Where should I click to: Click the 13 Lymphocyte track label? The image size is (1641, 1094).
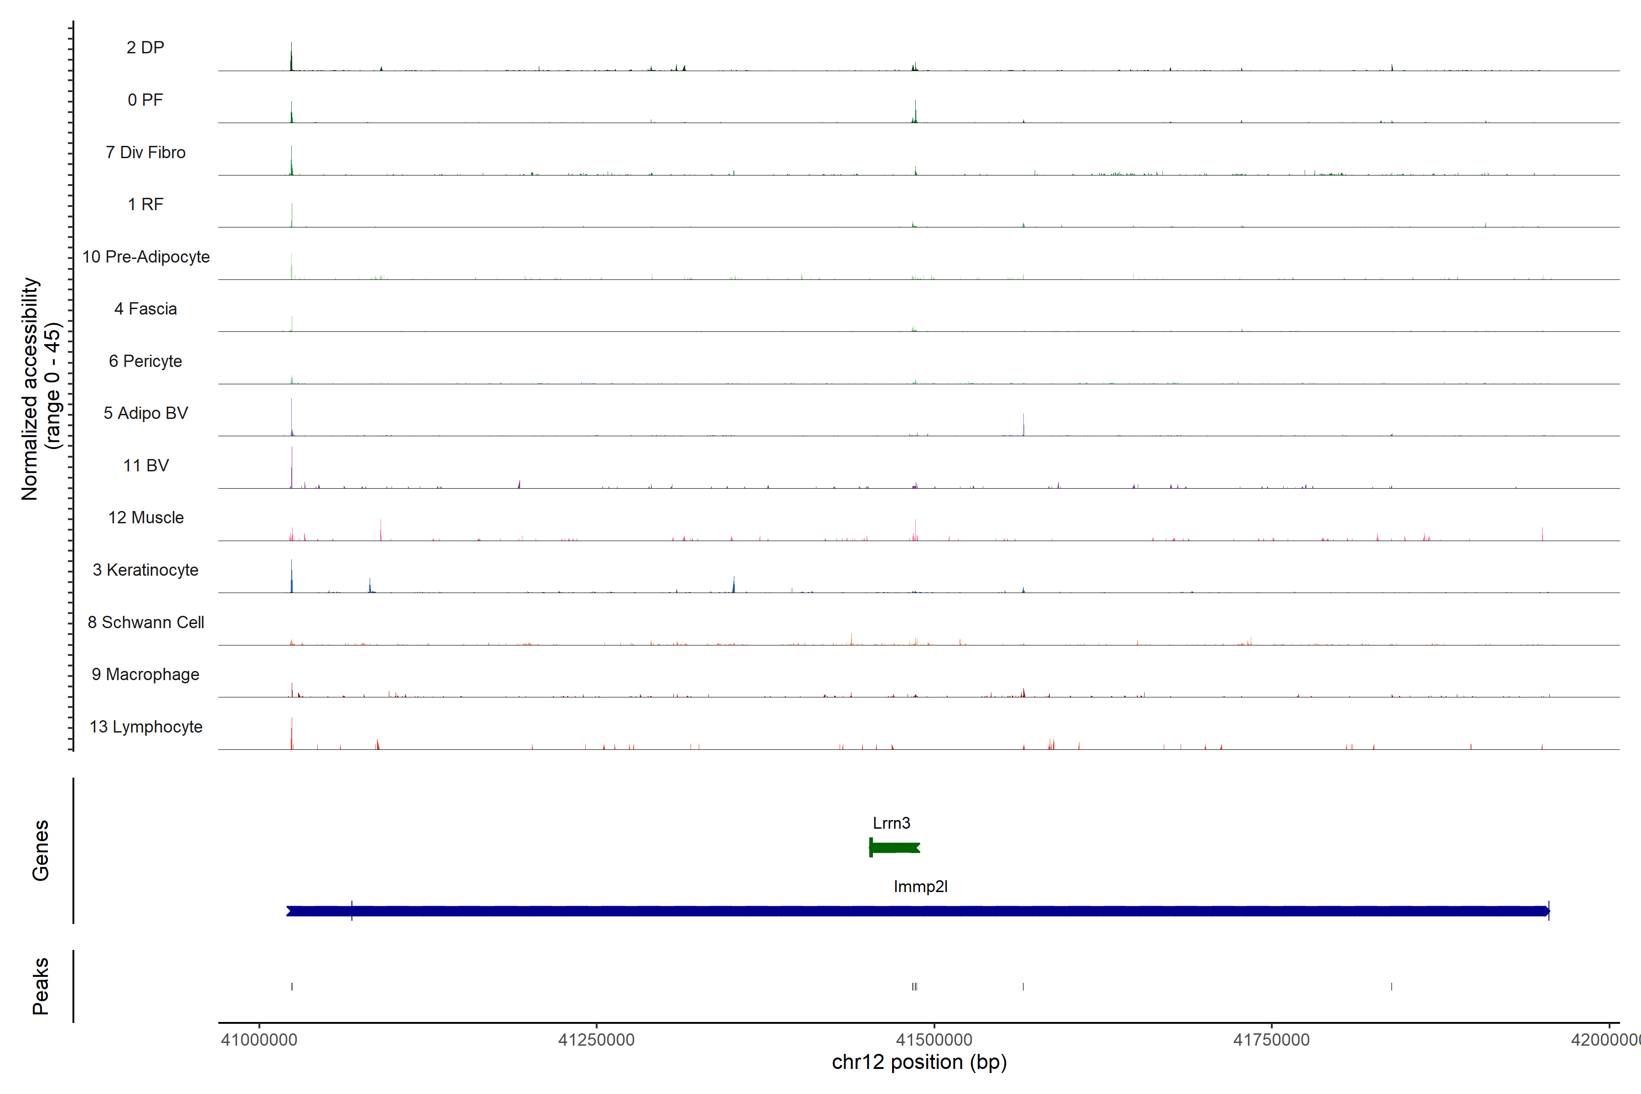click(x=145, y=727)
